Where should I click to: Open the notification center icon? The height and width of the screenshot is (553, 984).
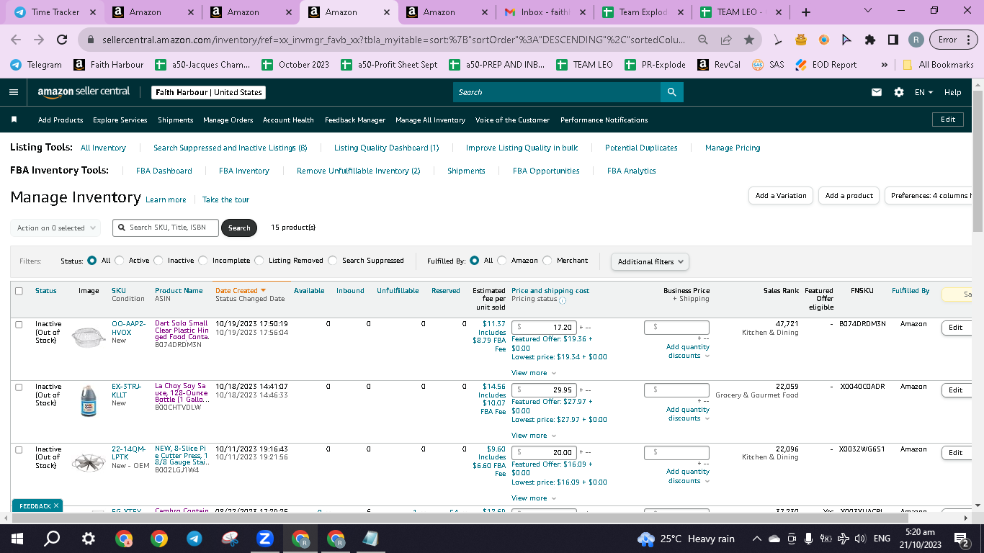click(962, 539)
